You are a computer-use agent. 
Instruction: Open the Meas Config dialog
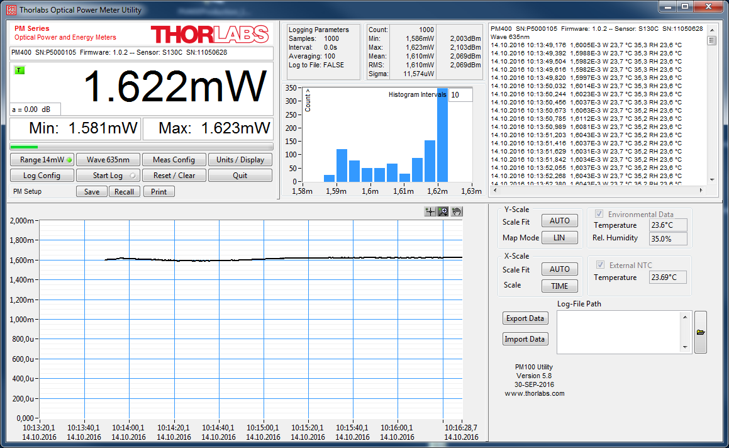coord(174,159)
